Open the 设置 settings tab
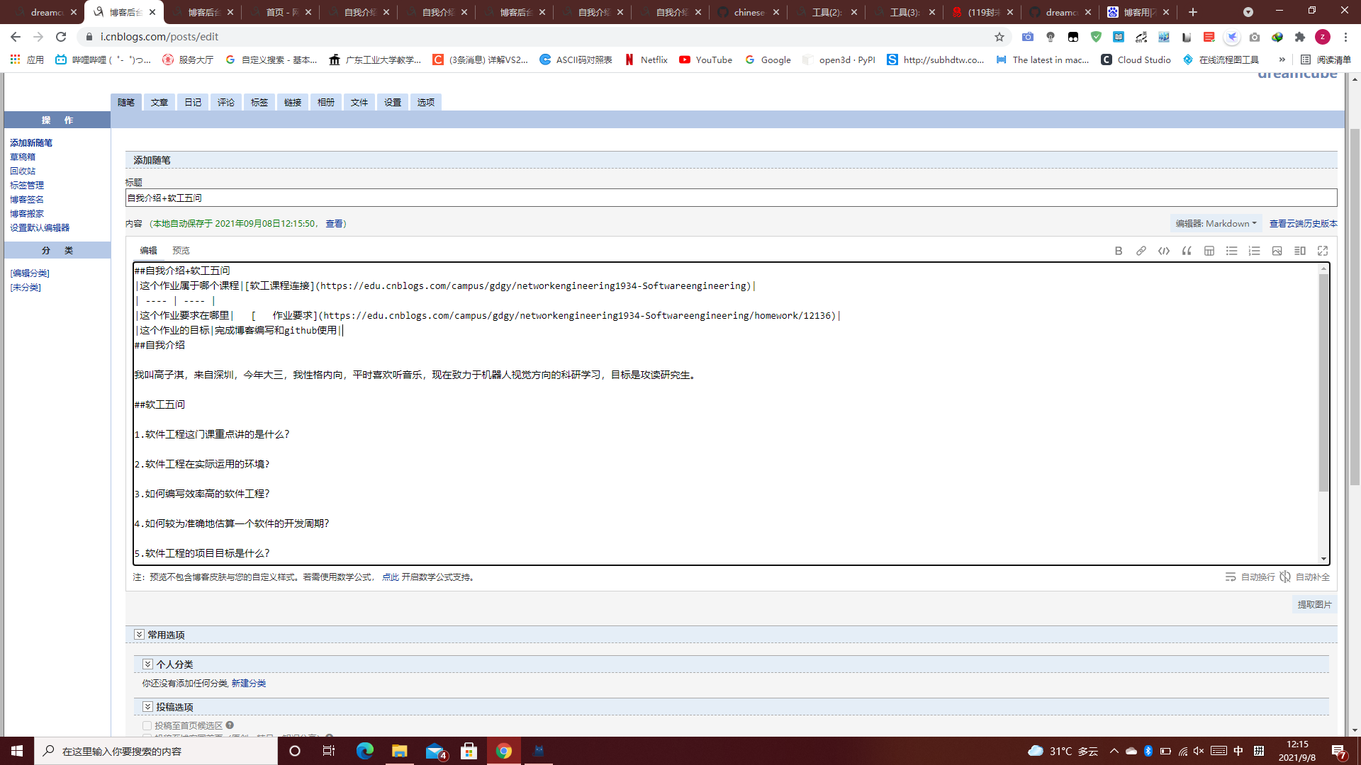Screen dimensions: 1361x765 coord(393,103)
